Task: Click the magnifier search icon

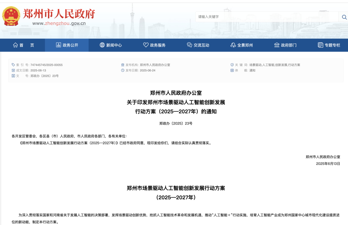Action: [x=344, y=16]
